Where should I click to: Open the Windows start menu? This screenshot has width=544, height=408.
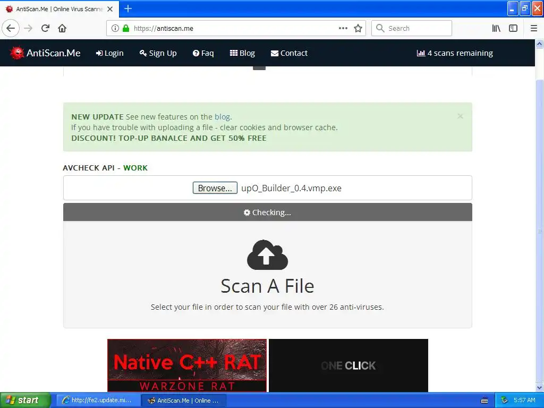pyautogui.click(x=25, y=400)
